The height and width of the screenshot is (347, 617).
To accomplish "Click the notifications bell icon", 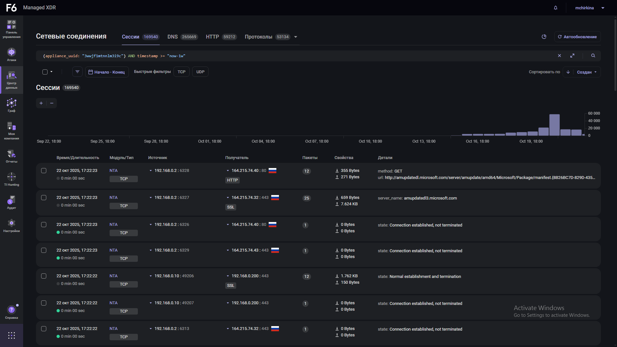I will pos(556,8).
